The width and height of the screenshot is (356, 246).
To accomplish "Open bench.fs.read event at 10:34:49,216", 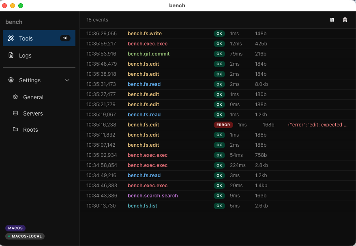I will (218, 175).
